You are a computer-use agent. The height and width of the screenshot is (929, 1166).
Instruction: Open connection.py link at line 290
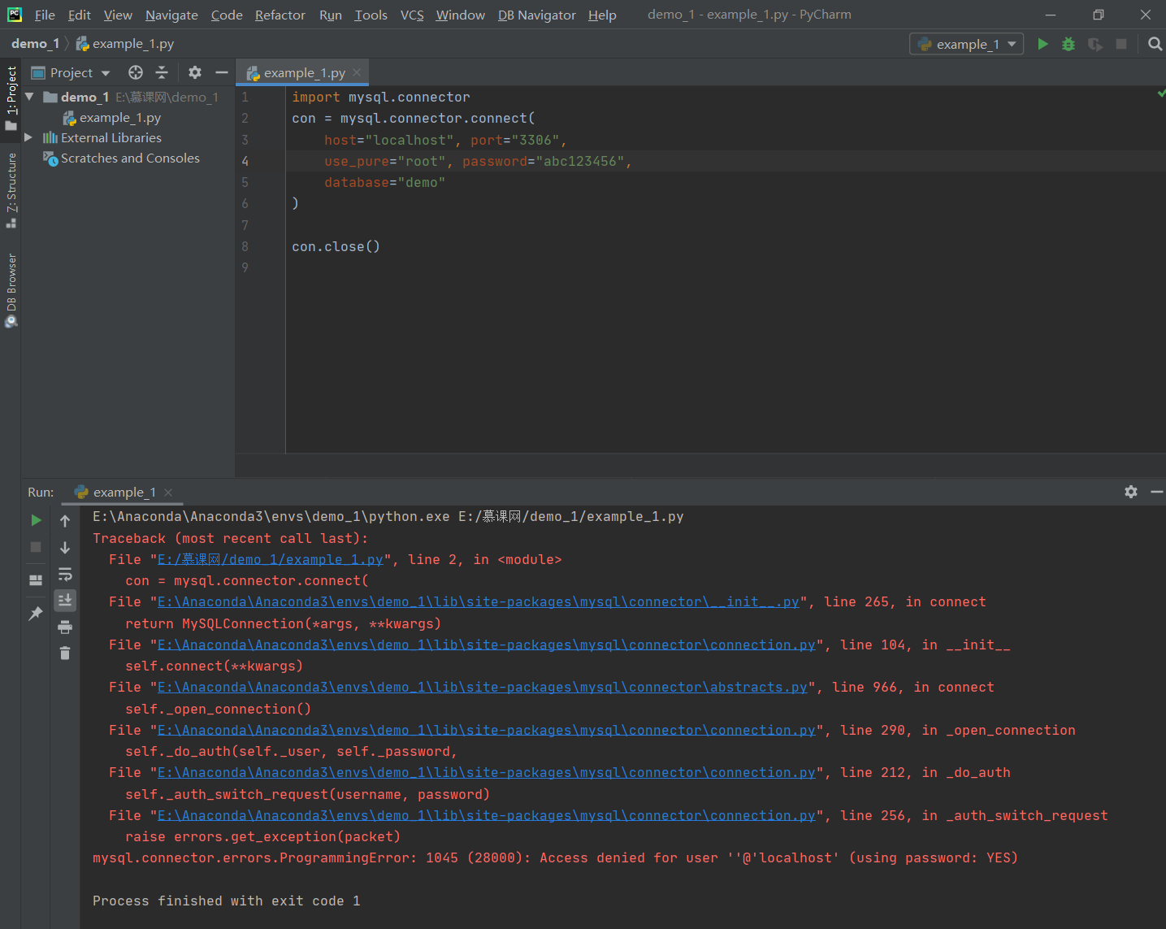pyautogui.click(x=487, y=730)
